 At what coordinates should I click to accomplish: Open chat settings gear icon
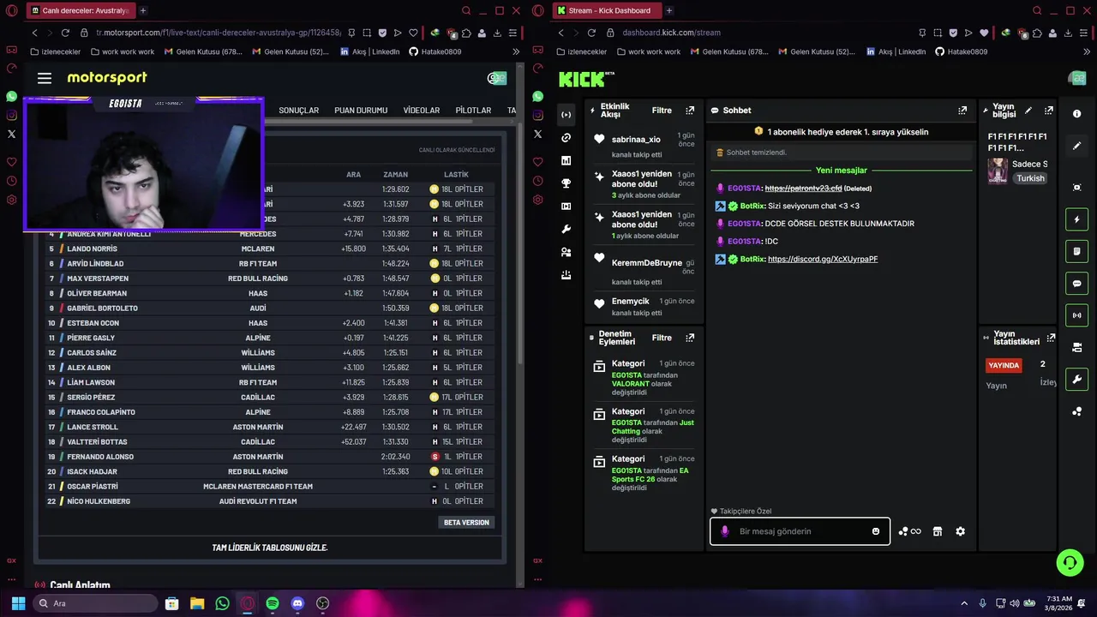pyautogui.click(x=960, y=531)
